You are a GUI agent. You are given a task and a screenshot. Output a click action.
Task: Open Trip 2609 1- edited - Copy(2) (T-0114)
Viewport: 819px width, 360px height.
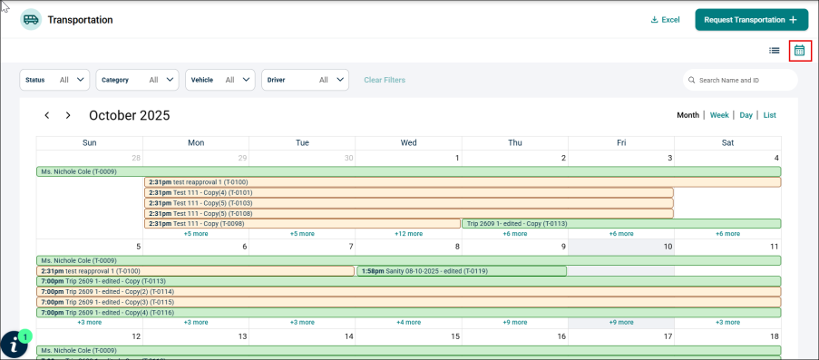click(x=409, y=292)
